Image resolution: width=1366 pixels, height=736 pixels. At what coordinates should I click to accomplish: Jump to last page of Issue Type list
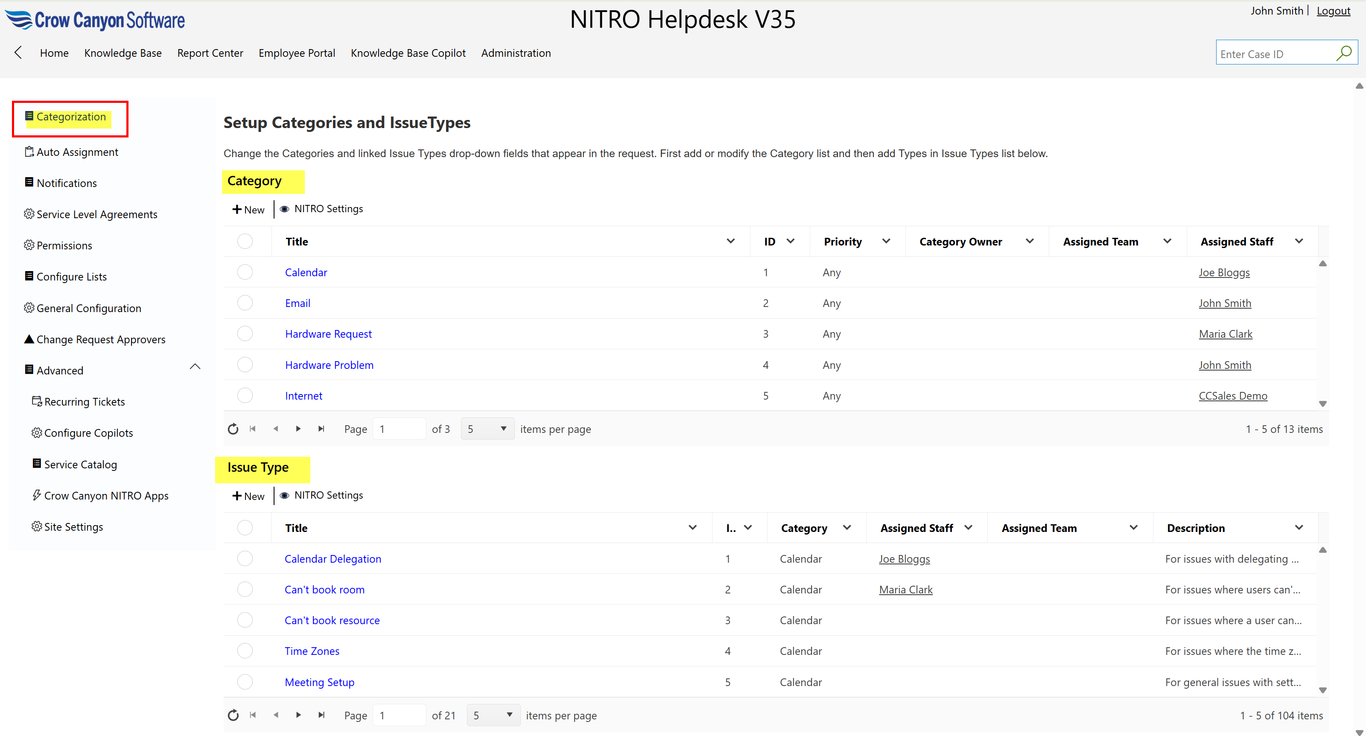point(321,715)
